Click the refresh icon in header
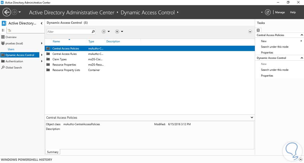This screenshot has width=304, height=163. coord(268,12)
